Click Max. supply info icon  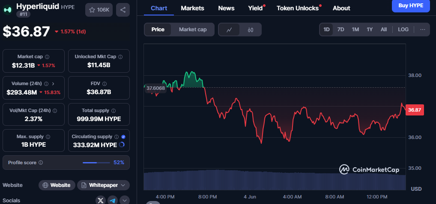click(x=48, y=136)
